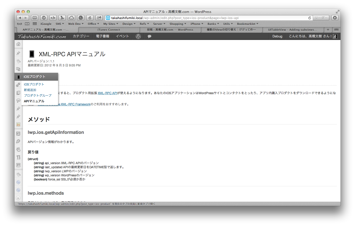Click the WordPress logo in admin bar

[x=138, y=36]
